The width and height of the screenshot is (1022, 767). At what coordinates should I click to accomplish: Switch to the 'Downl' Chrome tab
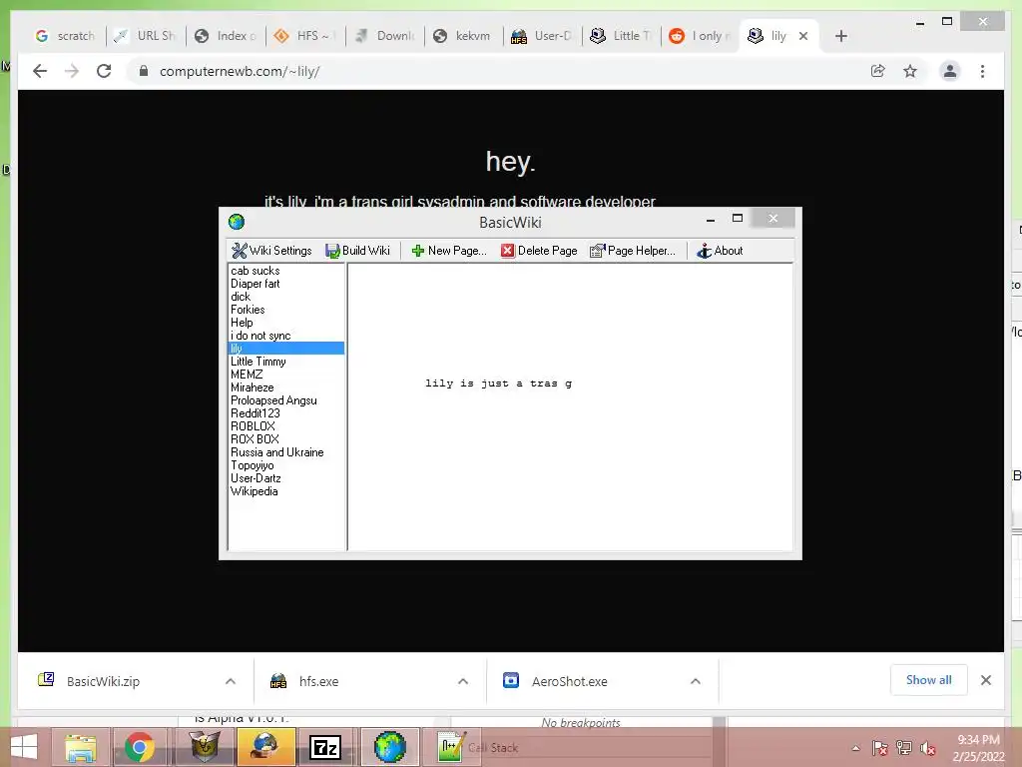pos(384,36)
